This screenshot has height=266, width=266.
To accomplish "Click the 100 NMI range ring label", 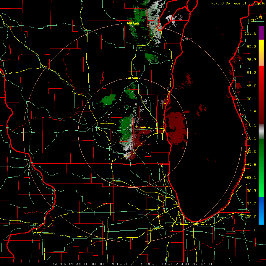I will 133,23.
